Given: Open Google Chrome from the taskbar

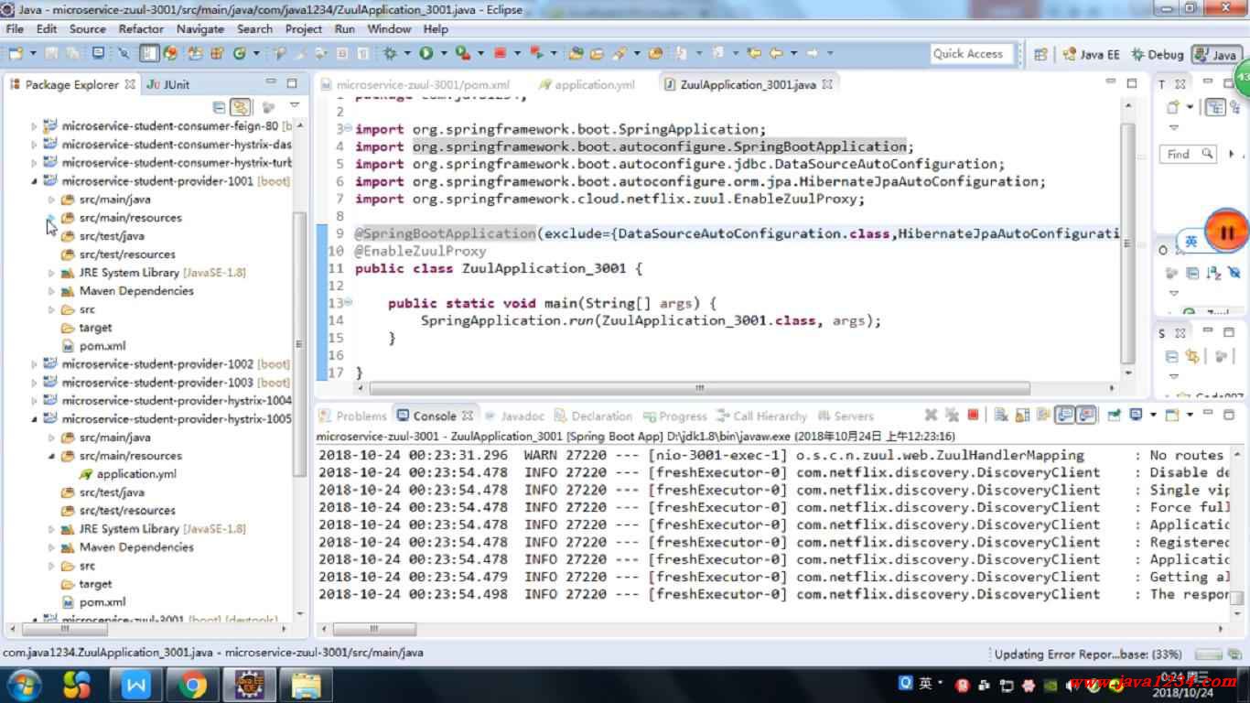Looking at the screenshot, I should (192, 685).
